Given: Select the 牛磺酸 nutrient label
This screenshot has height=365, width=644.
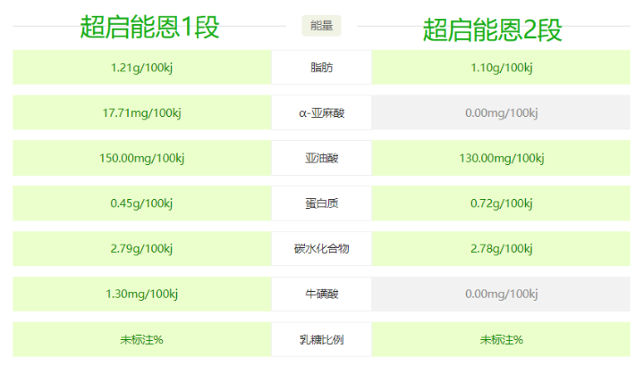Looking at the screenshot, I should point(321,294).
